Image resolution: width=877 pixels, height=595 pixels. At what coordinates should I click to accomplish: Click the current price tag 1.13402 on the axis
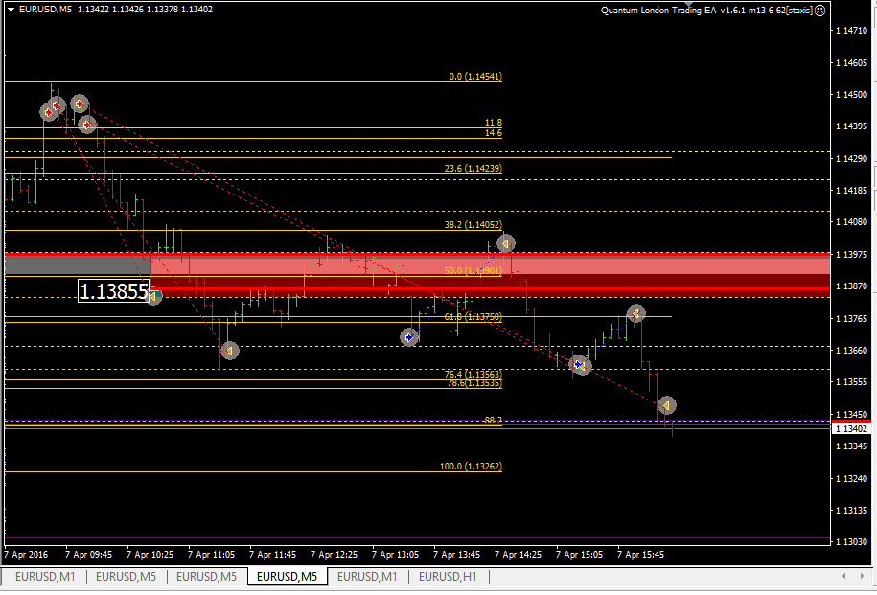[x=851, y=429]
